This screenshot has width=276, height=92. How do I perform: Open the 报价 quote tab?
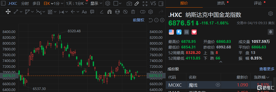(184, 3)
